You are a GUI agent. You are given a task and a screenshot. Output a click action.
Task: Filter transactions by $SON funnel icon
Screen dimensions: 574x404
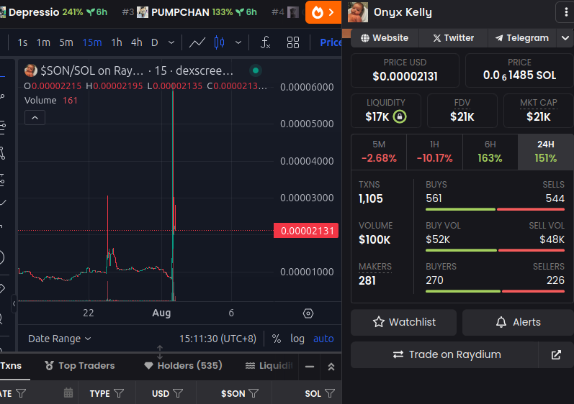[x=254, y=393]
